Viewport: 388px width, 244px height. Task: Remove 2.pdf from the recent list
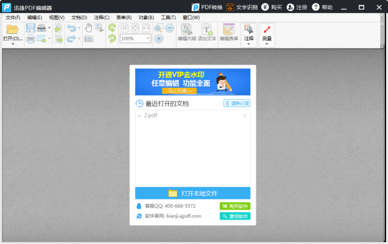pos(244,116)
